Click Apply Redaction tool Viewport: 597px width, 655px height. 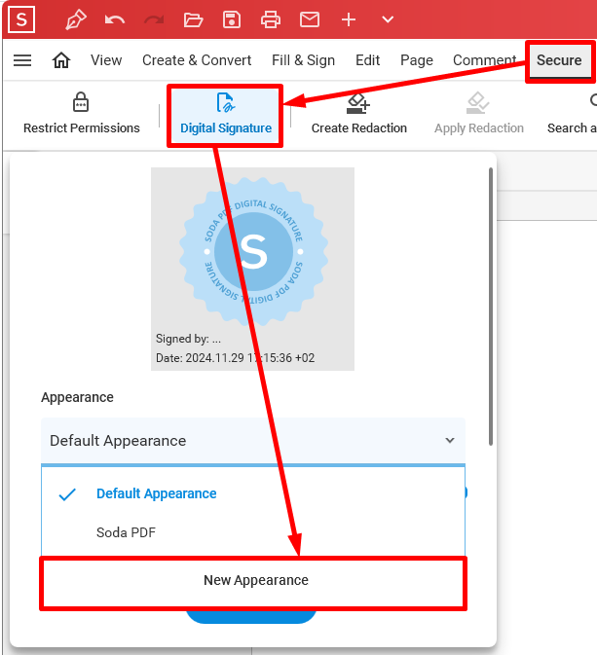point(479,114)
